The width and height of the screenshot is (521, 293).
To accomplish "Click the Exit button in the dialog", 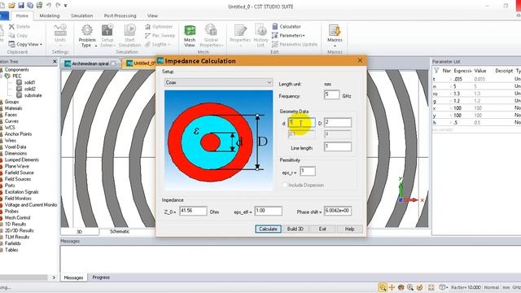I will click(x=322, y=229).
